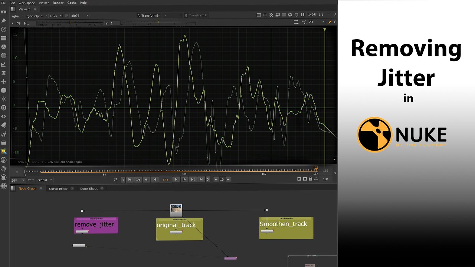
Task: Open the rgba.alpha channel dropdown
Action: [x=37, y=16]
